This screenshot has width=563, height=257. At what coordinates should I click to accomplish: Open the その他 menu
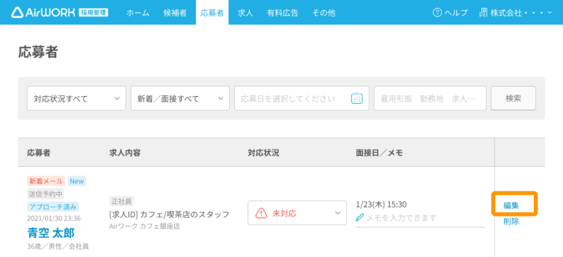click(323, 13)
